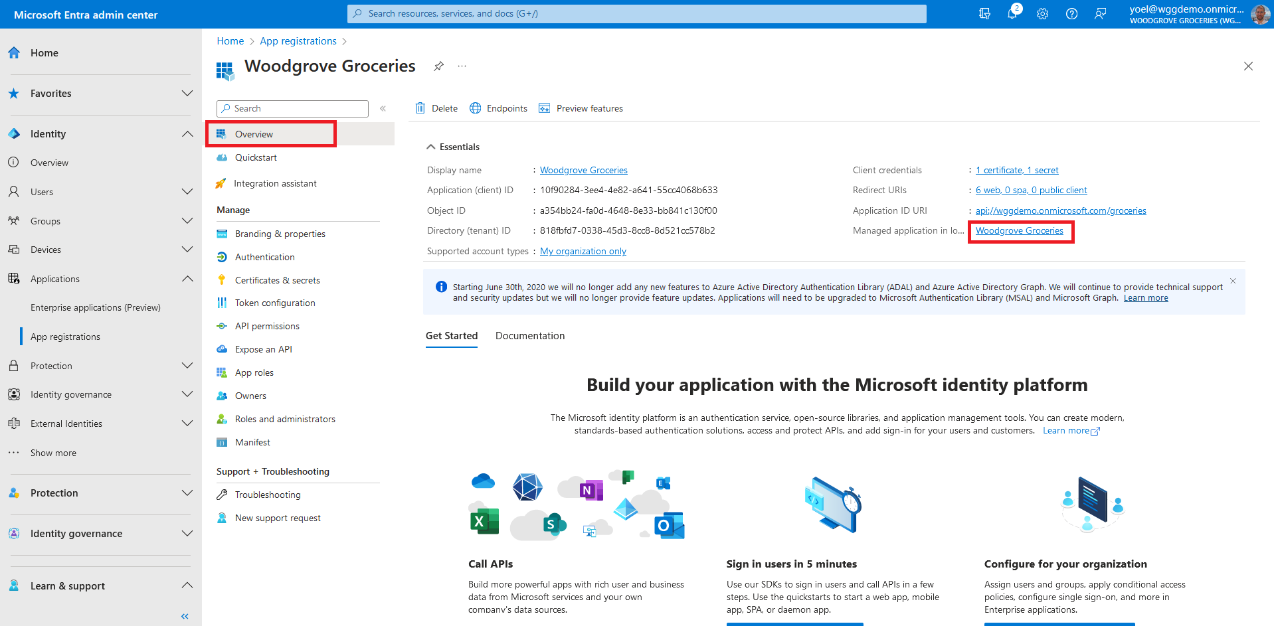1274x626 pixels.
Task: Collapse the Essentials section
Action: (432, 147)
